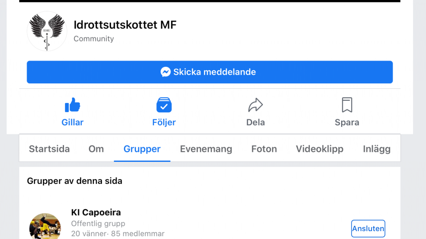Click the Gillar label text
This screenshot has width=426, height=239.
pyautogui.click(x=72, y=122)
